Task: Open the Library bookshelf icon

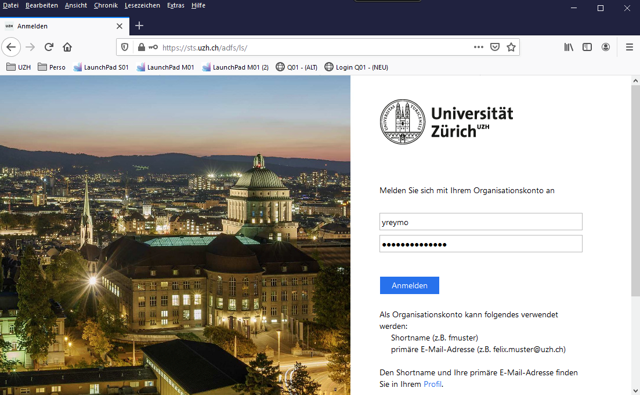Action: [569, 47]
